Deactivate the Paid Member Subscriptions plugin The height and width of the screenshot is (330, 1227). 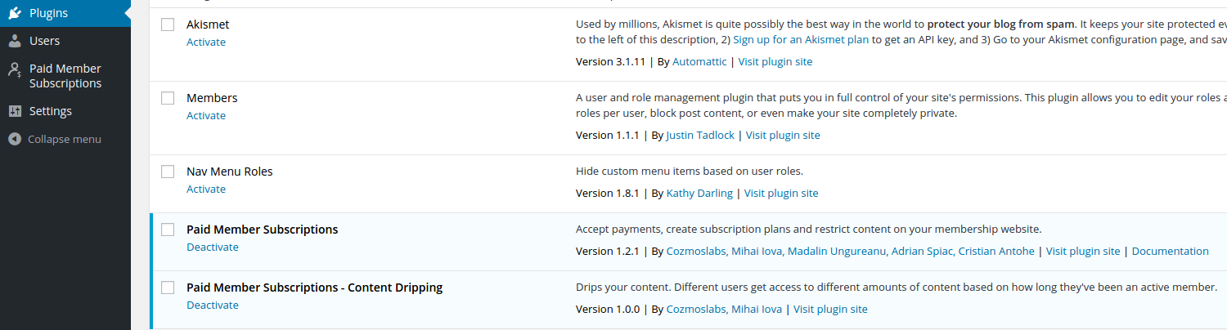click(x=213, y=247)
